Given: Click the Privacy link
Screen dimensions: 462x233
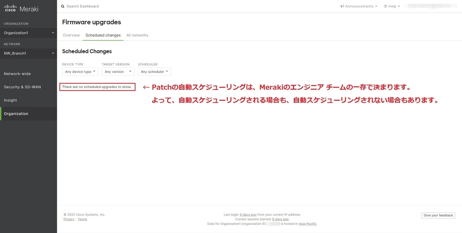Looking at the screenshot, I should click(x=69, y=219).
